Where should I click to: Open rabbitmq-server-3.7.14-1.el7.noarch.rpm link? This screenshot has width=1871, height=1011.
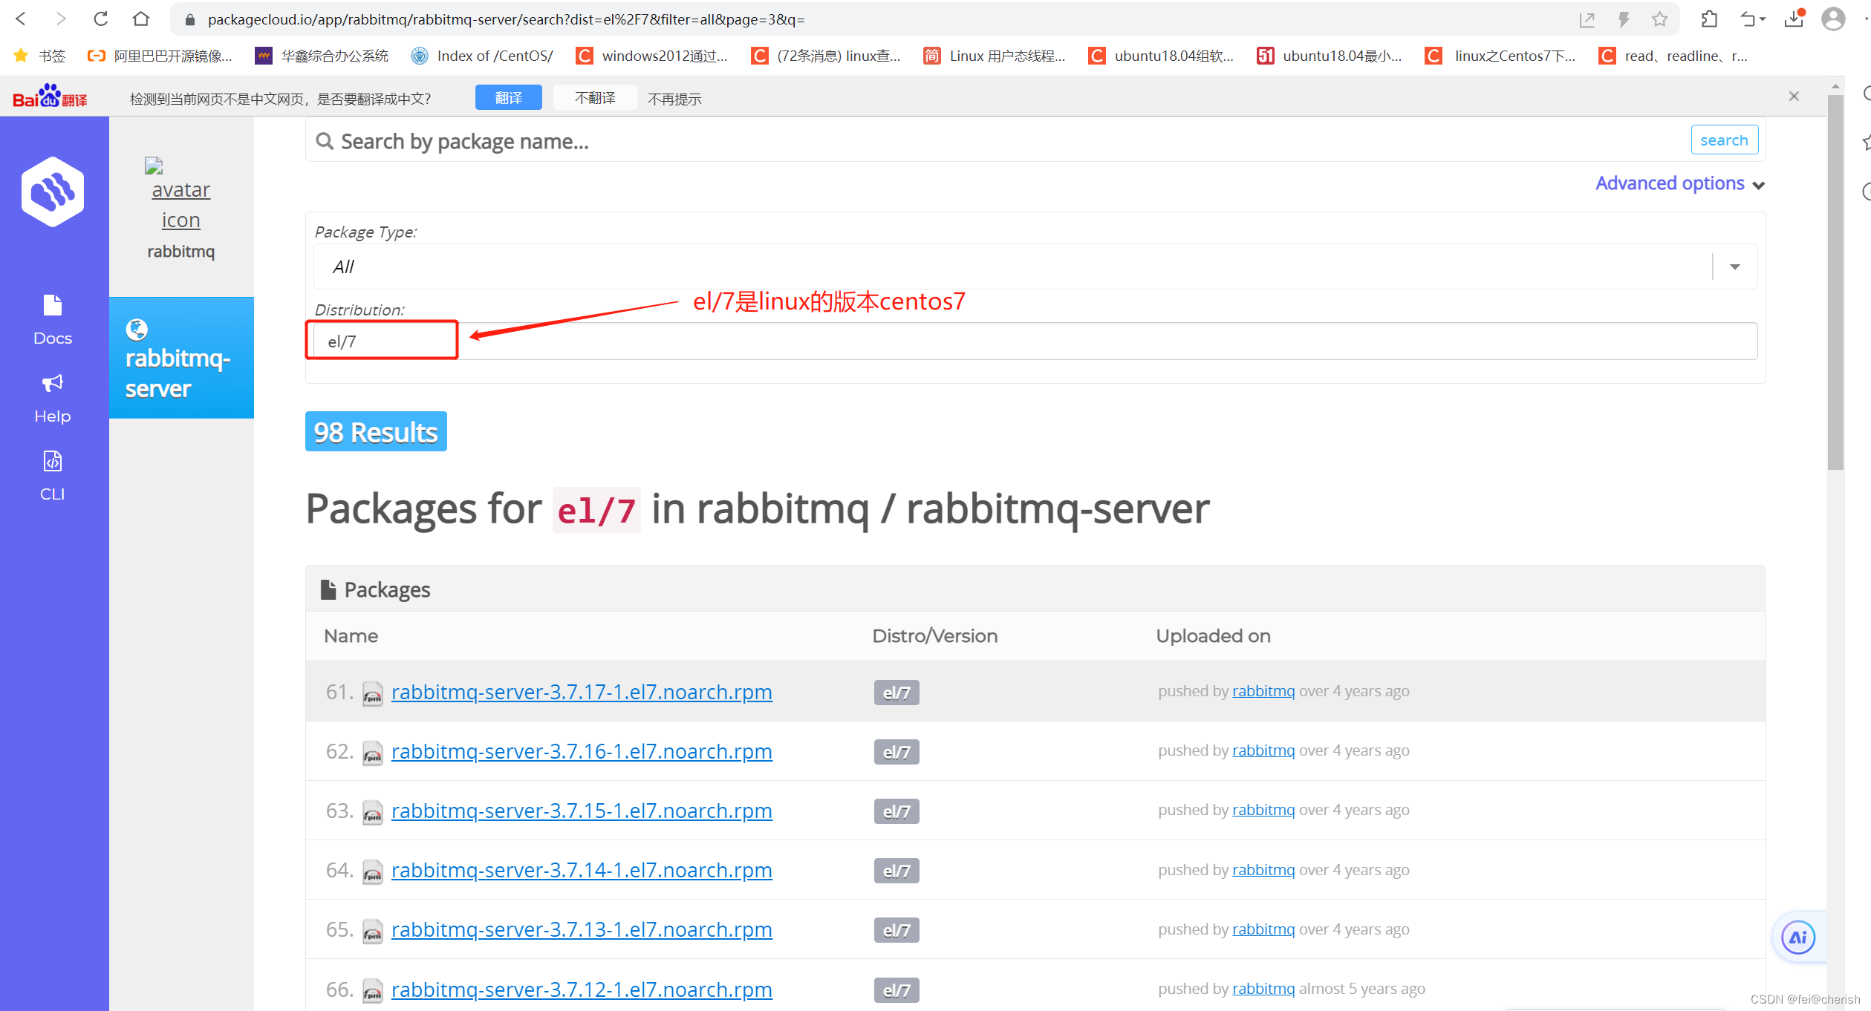(582, 870)
